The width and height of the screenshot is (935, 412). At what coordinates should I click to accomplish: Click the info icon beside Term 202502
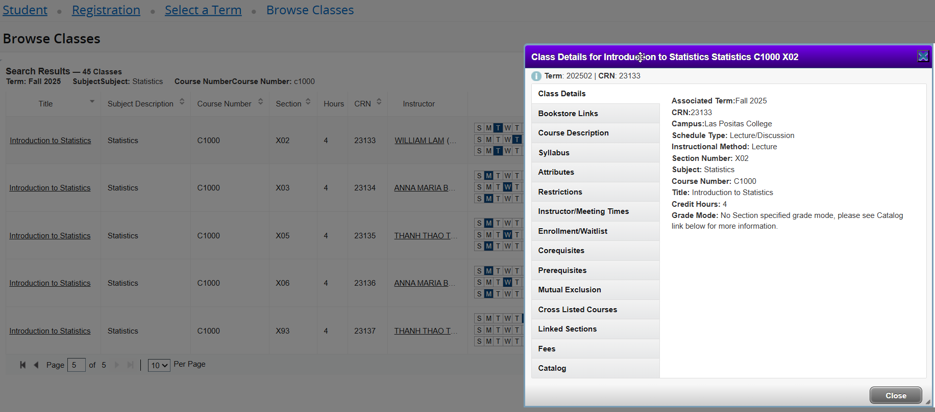point(536,76)
